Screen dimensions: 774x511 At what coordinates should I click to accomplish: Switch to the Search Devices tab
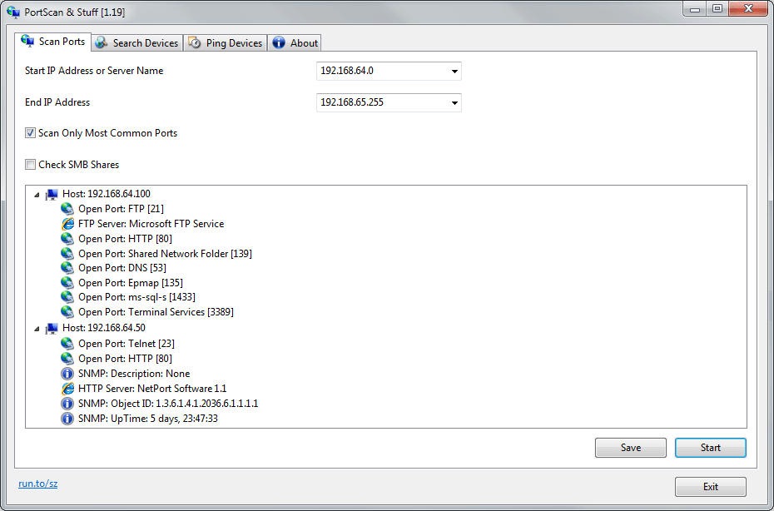(x=136, y=42)
